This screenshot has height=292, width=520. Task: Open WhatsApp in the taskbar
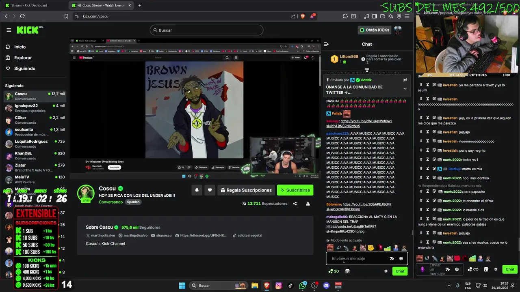point(303,286)
